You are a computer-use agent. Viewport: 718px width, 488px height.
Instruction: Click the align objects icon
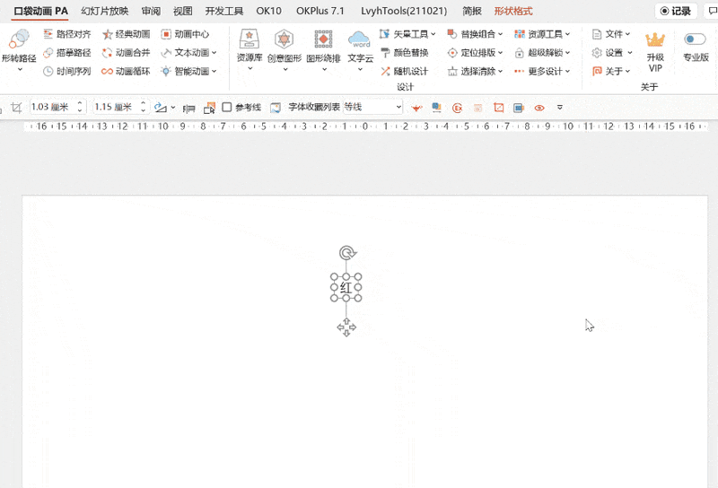coord(188,108)
